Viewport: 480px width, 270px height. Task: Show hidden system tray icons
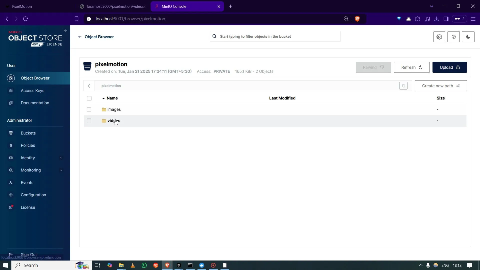[x=420, y=265]
